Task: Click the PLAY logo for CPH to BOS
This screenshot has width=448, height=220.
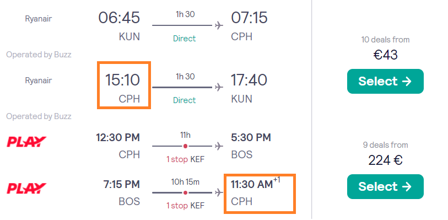Action: click(26, 142)
